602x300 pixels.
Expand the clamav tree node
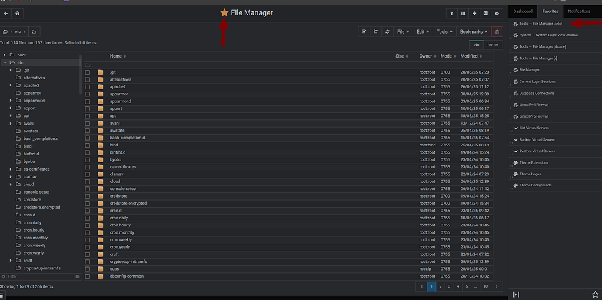click(x=11, y=177)
